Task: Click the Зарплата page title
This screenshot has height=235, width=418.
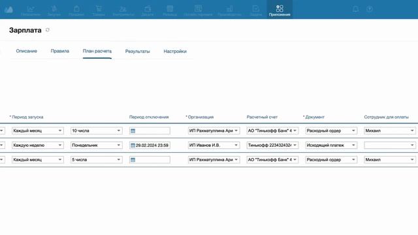Action: tap(25, 30)
